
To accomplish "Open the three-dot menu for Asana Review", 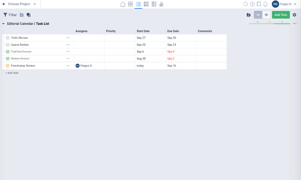I will tap(68, 45).
